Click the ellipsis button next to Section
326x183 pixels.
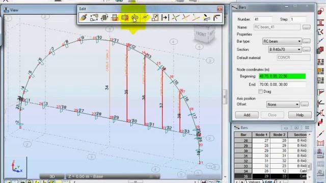click(x=307, y=49)
